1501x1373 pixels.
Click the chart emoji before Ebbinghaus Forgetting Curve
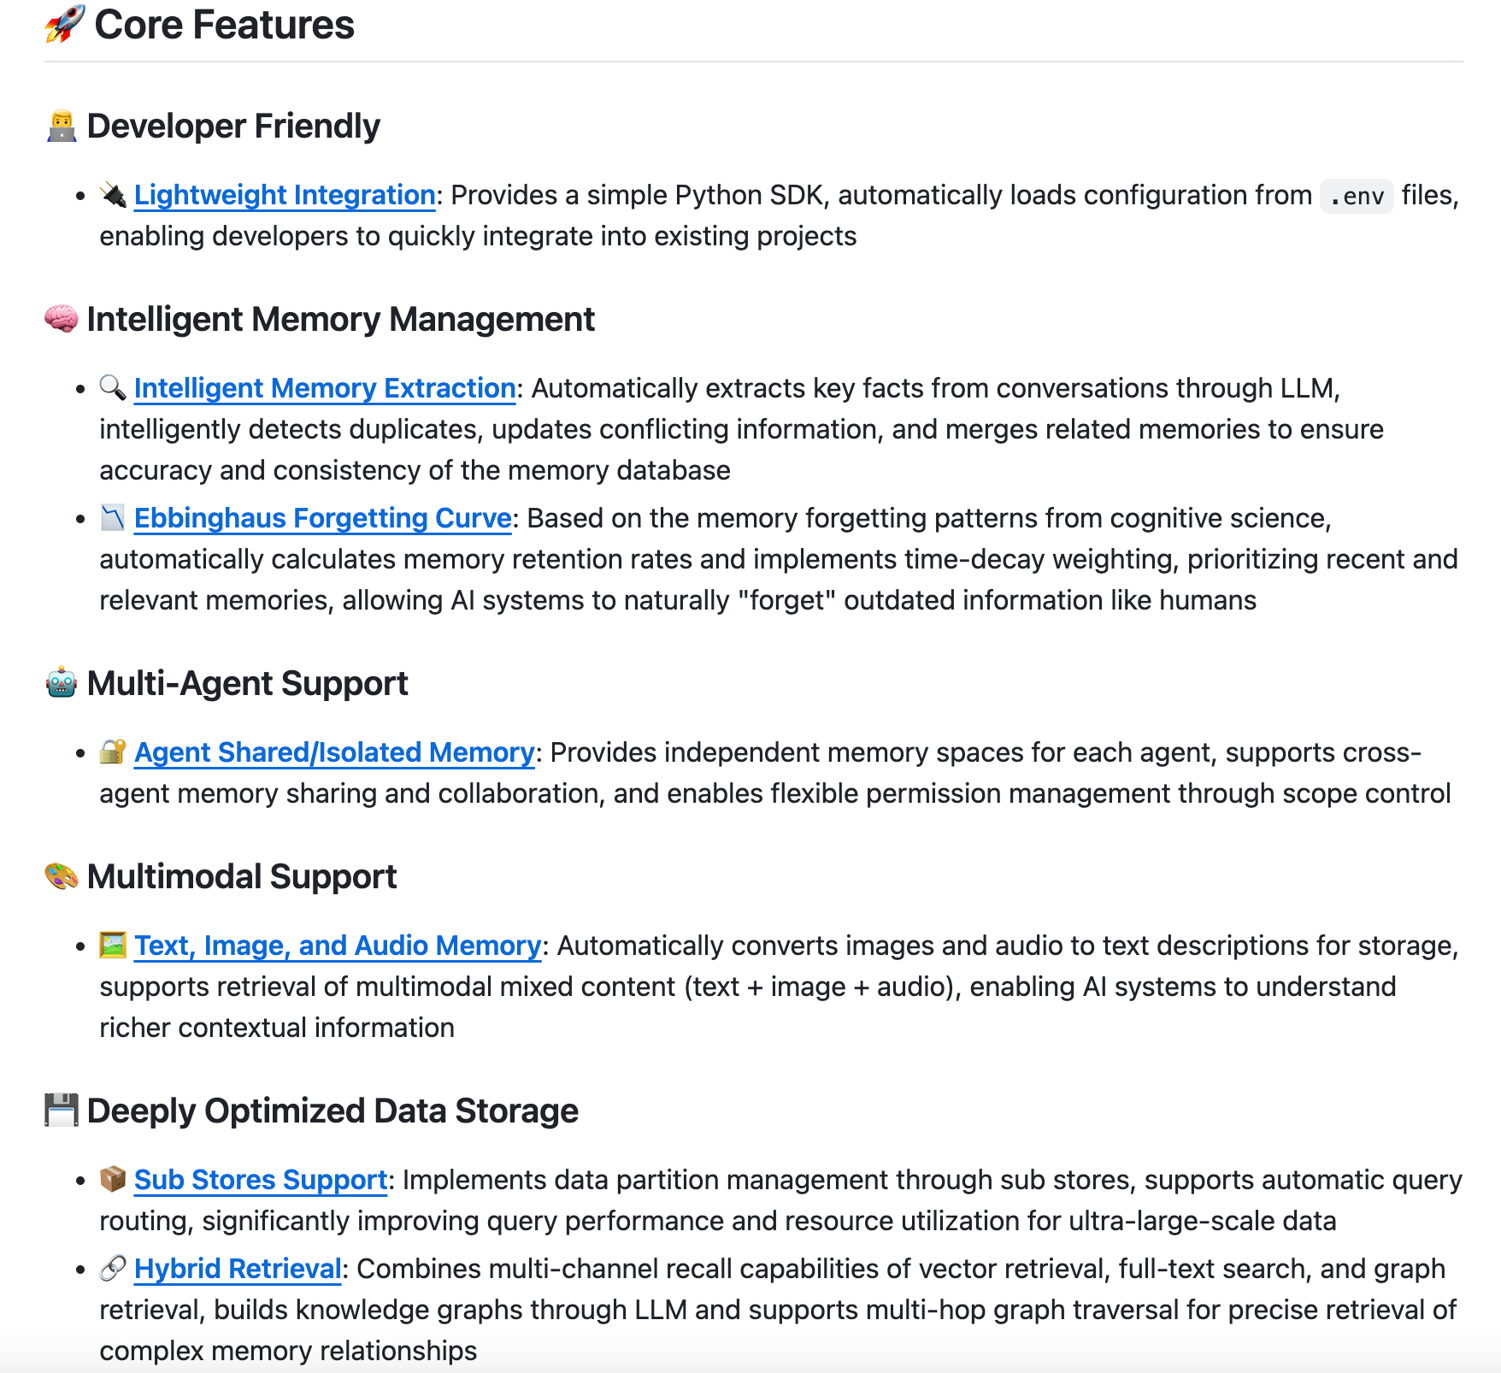click(x=113, y=518)
